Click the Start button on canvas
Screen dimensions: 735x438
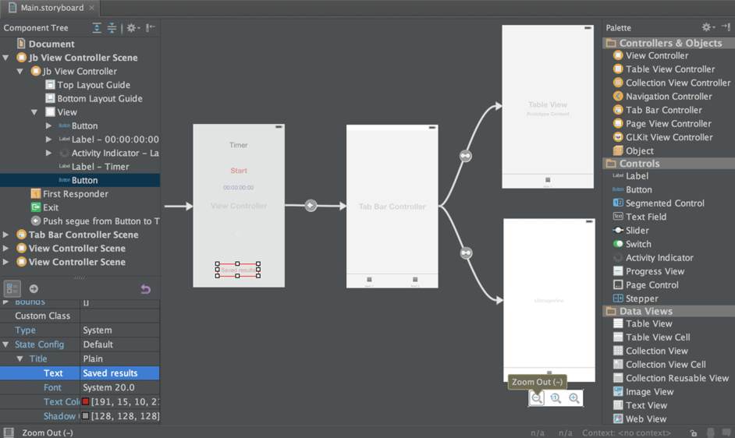click(239, 171)
